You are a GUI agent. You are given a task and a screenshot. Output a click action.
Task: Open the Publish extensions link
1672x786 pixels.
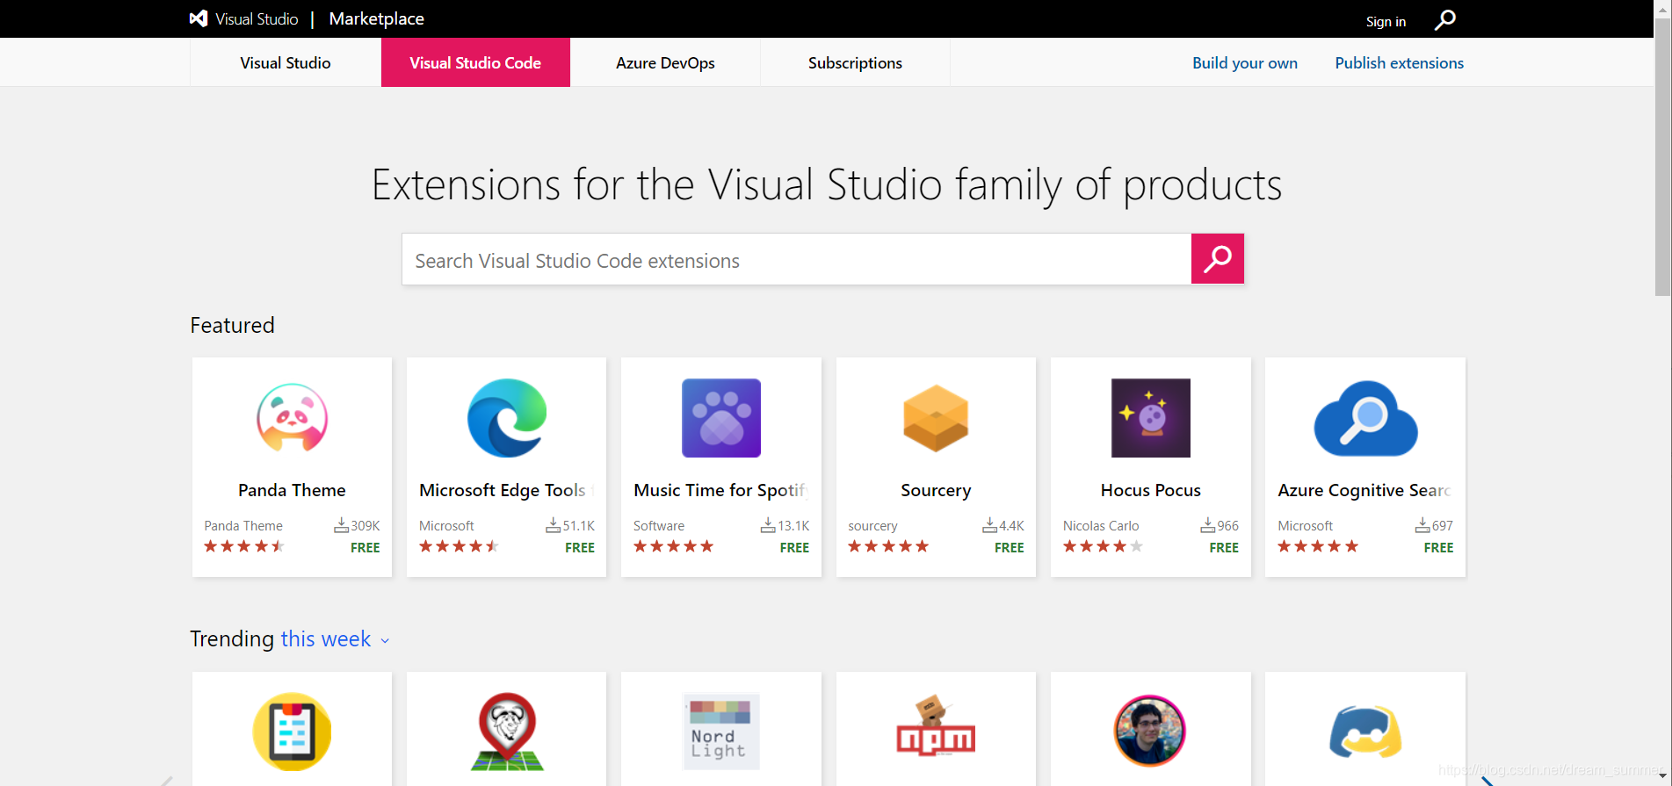pos(1399,62)
